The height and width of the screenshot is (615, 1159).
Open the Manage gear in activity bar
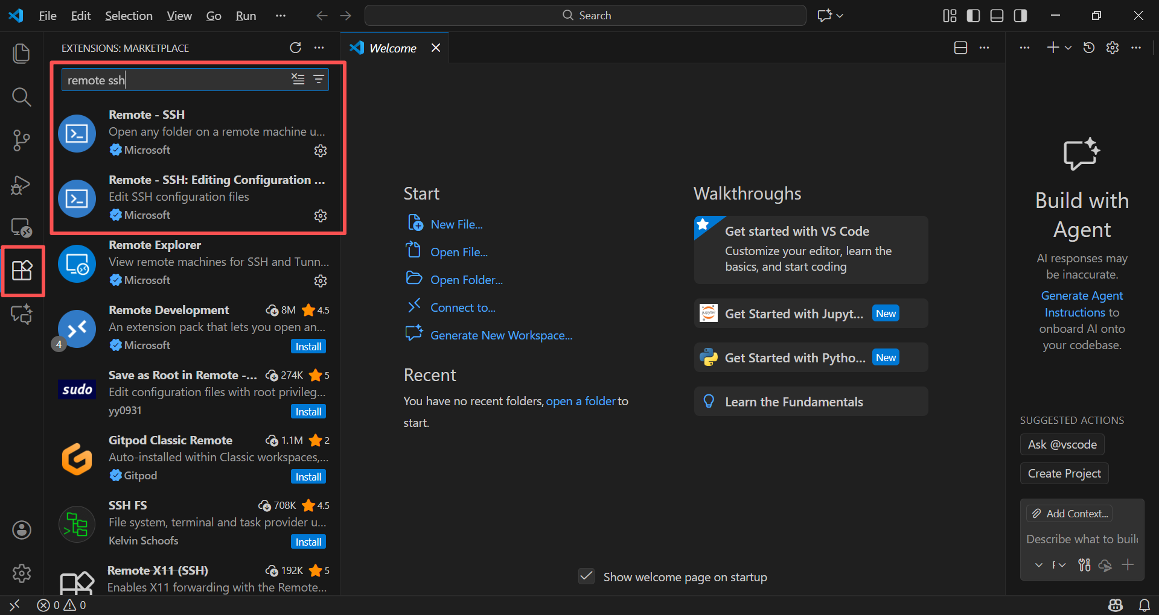pos(22,573)
